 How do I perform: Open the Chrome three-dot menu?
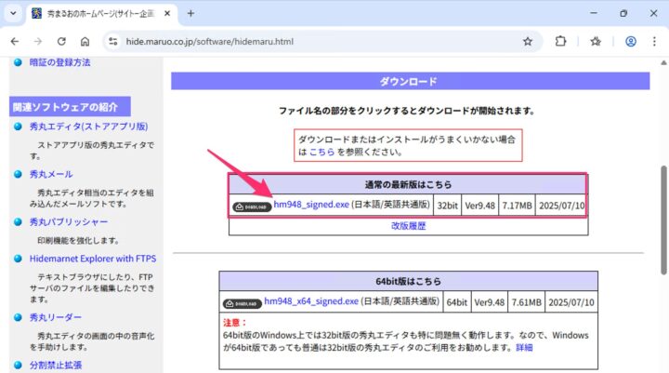654,42
